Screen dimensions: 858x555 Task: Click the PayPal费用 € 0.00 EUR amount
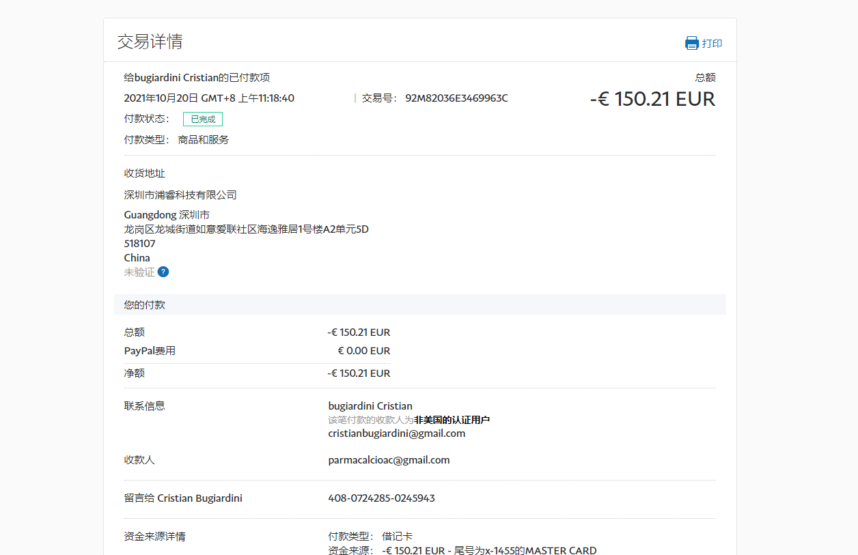[363, 350]
